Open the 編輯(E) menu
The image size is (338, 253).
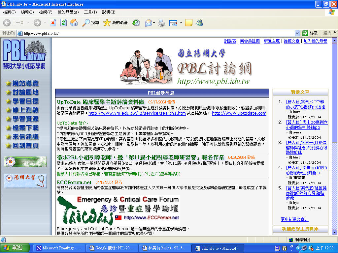click(27, 12)
